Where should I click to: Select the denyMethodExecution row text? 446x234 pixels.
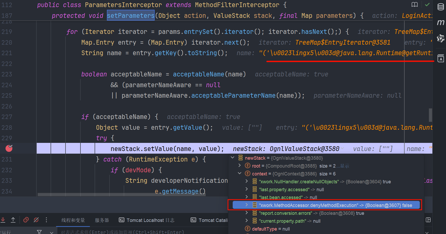click(335, 205)
